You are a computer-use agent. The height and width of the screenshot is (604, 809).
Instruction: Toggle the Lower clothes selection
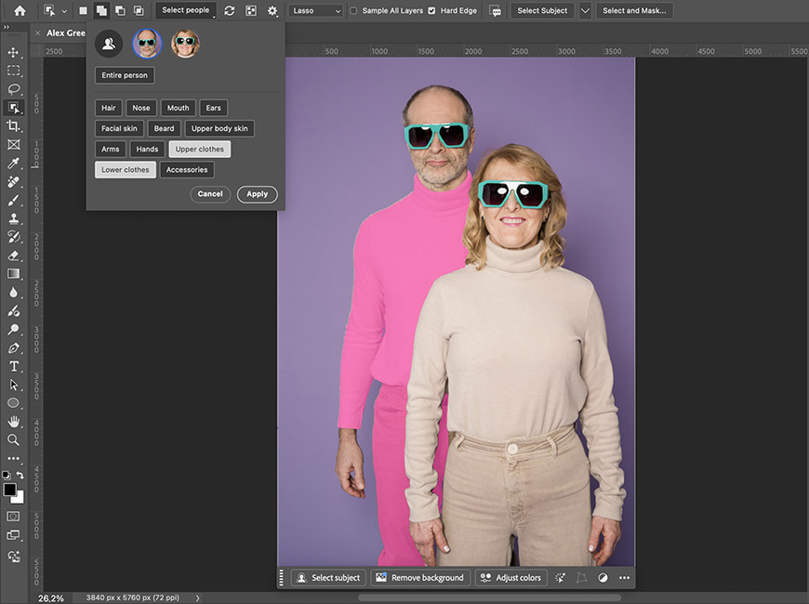pyautogui.click(x=126, y=170)
